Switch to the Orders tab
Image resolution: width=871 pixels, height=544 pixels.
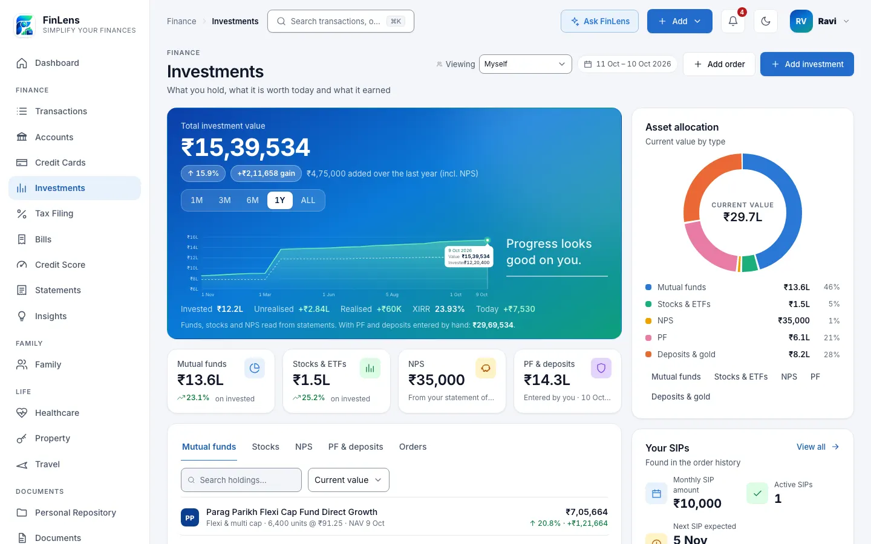413,447
